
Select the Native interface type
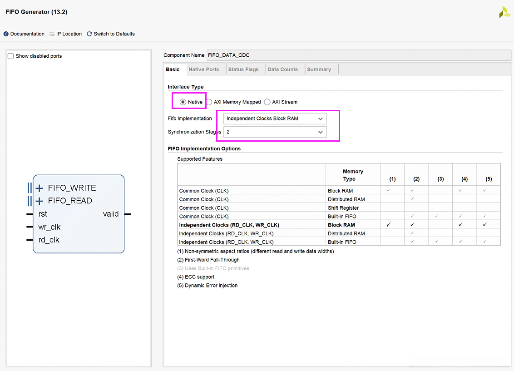[x=183, y=102]
